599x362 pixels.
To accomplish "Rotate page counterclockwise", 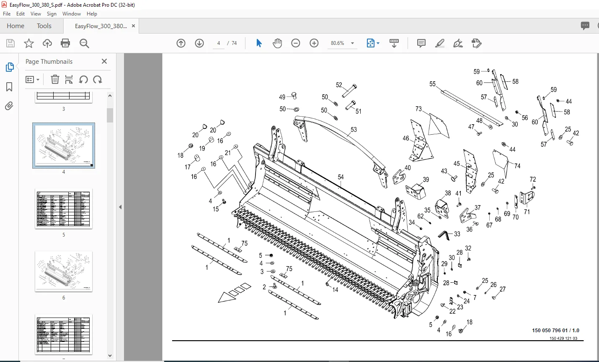I will [x=83, y=79].
